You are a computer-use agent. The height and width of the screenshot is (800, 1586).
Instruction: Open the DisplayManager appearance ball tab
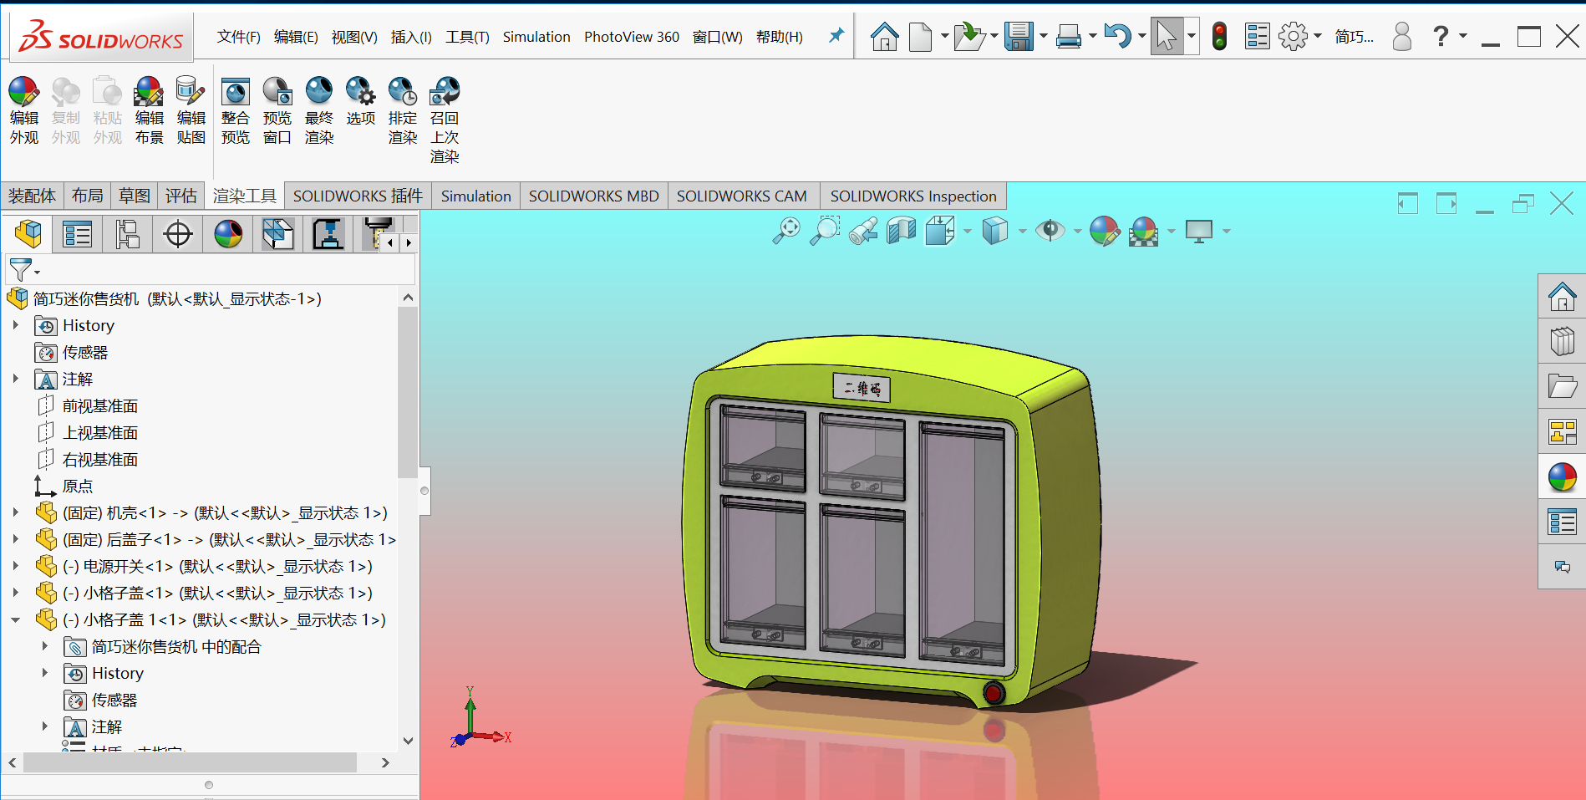(228, 234)
